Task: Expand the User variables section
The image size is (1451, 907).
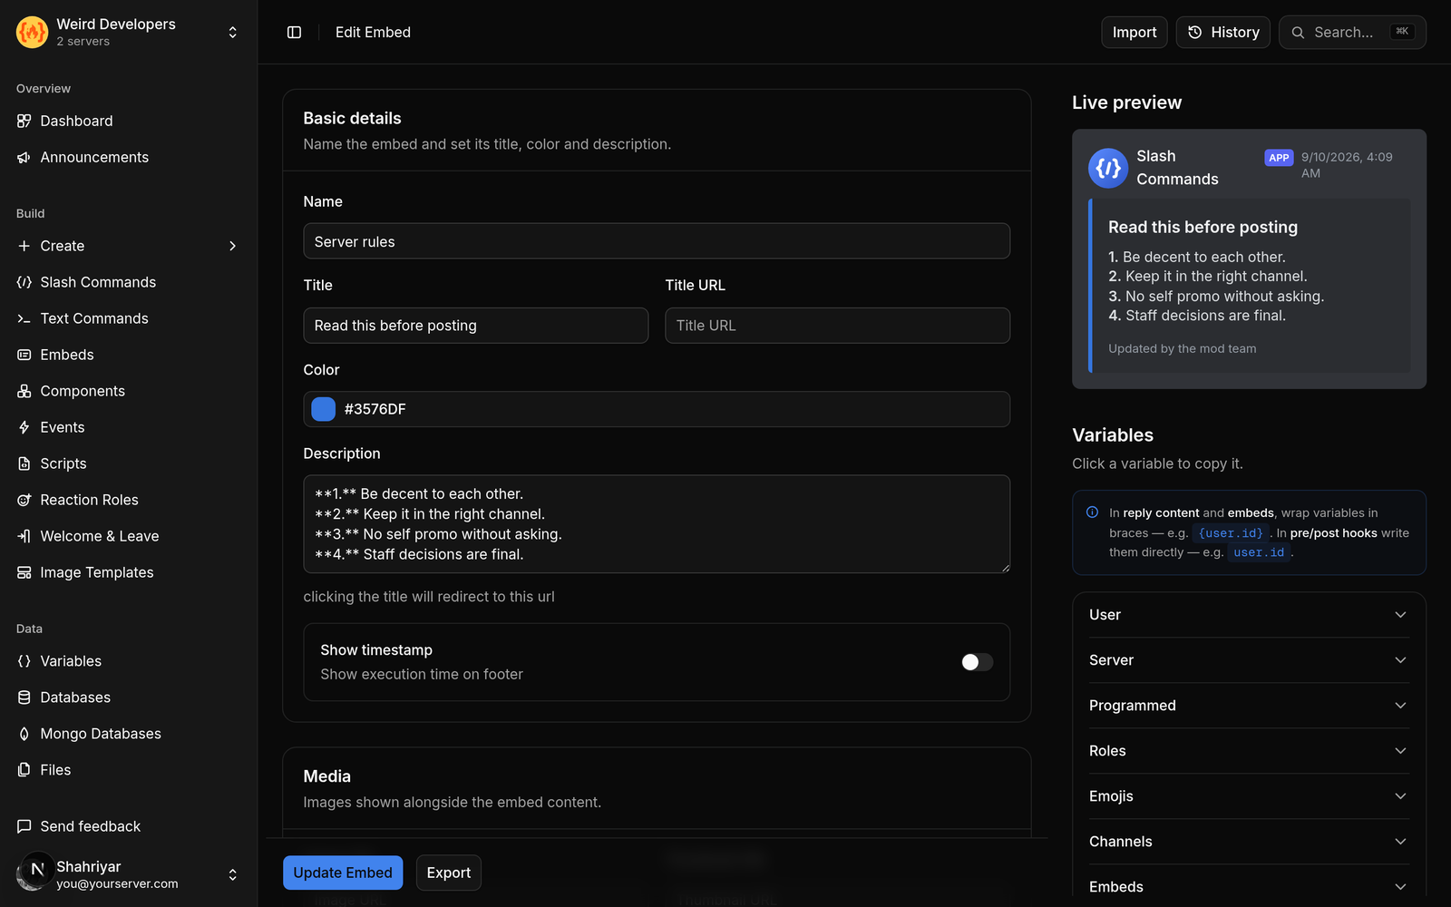Action: [1249, 615]
